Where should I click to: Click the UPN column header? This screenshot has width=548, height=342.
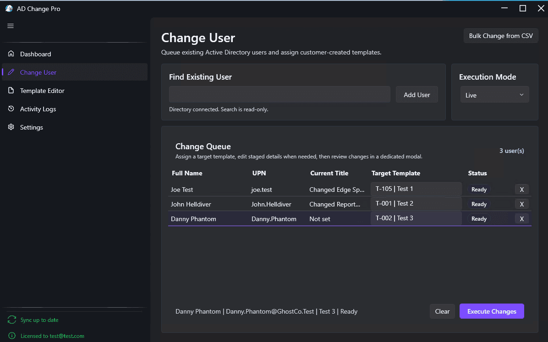(259, 173)
